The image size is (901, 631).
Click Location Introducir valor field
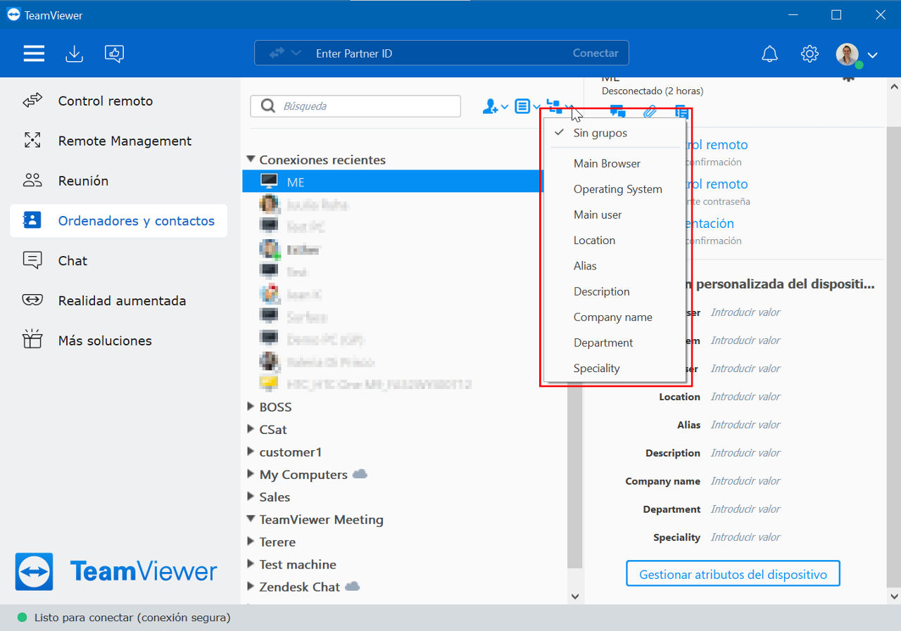pos(745,397)
